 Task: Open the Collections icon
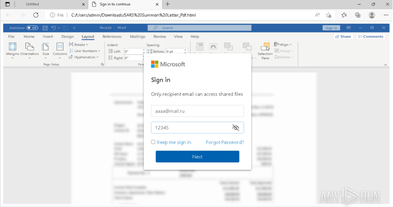pos(358,15)
